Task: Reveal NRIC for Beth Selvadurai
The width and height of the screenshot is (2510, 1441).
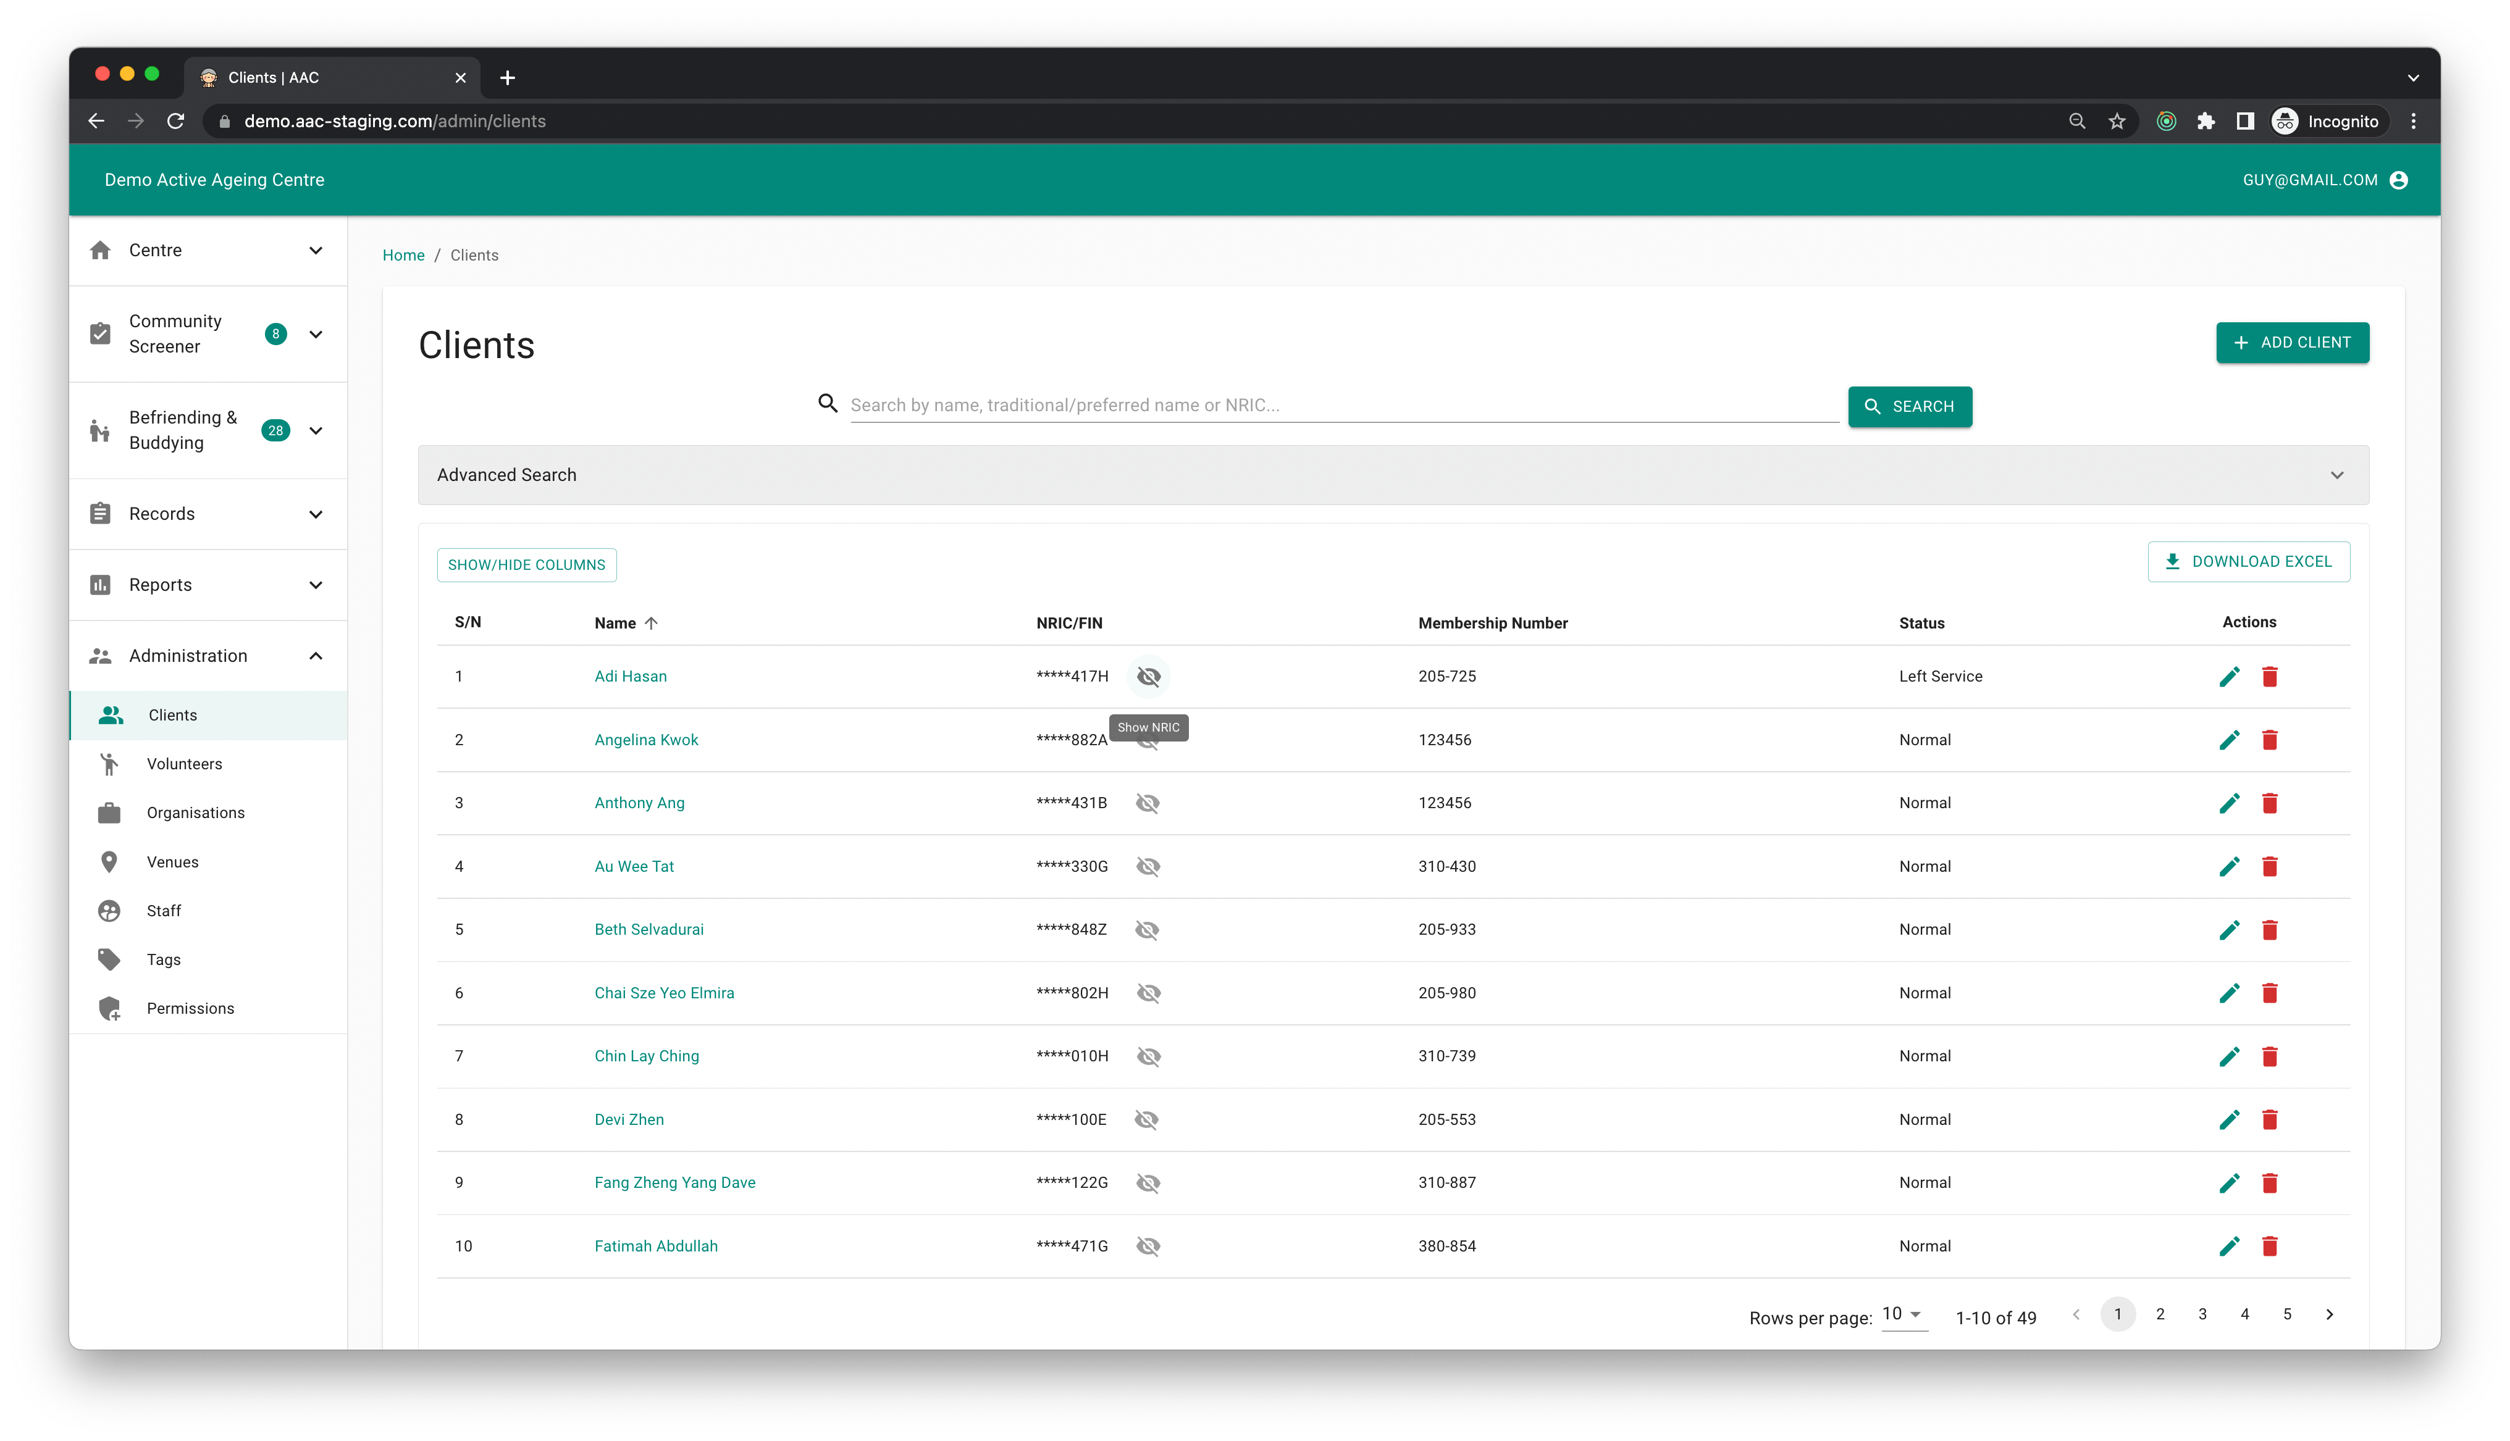Action: [1148, 930]
